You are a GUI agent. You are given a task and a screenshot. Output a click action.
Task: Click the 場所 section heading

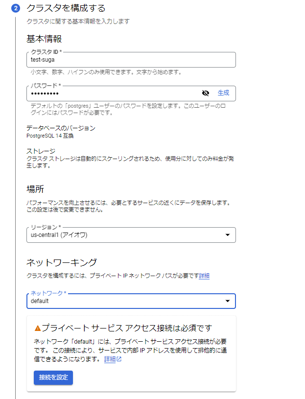click(35, 189)
